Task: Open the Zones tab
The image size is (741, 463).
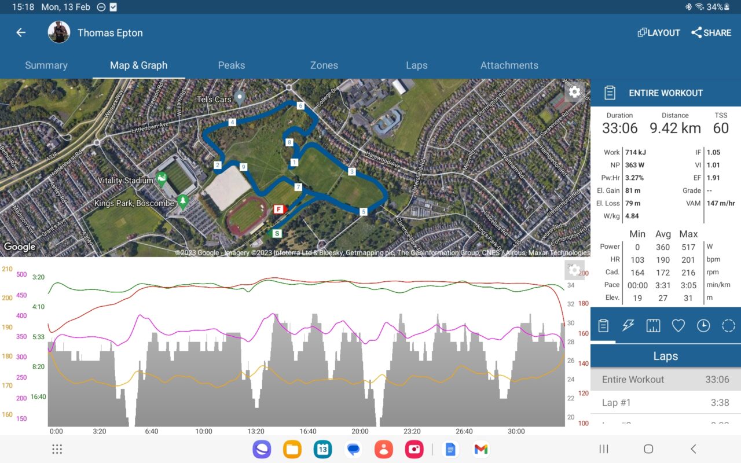Action: coord(324,65)
